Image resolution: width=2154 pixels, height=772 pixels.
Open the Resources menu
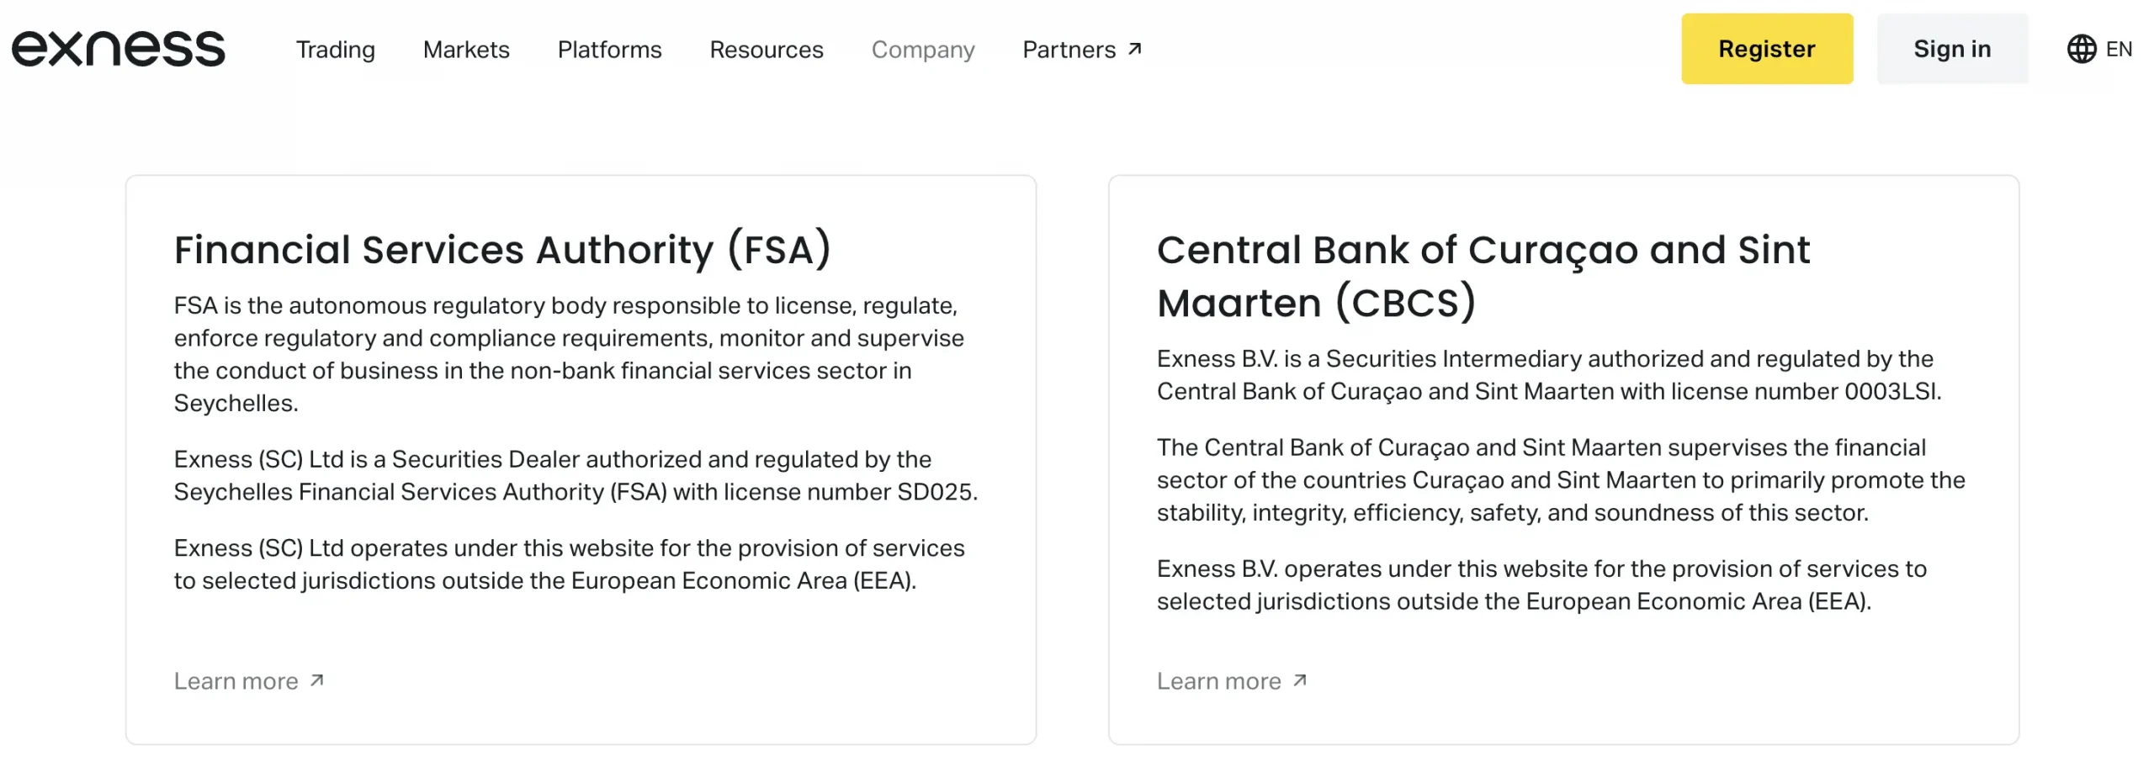766,50
